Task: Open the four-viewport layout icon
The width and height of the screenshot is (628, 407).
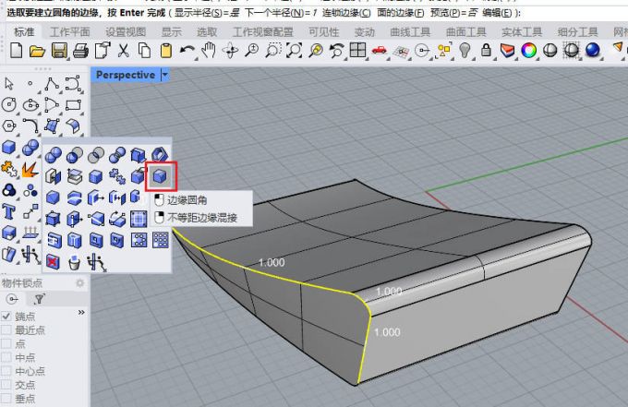Action: point(357,51)
